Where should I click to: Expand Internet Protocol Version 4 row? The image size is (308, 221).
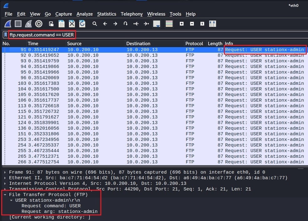pyautogui.click(x=5, y=183)
